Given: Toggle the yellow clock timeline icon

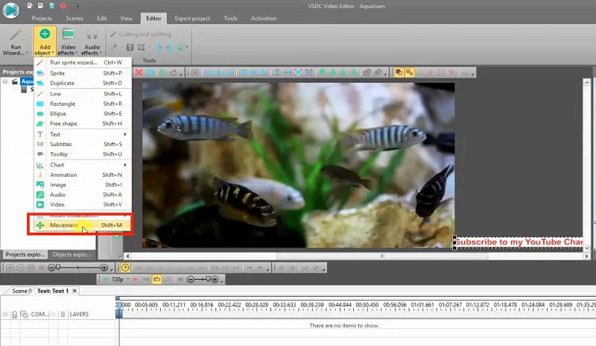Looking at the screenshot, I should (x=125, y=268).
